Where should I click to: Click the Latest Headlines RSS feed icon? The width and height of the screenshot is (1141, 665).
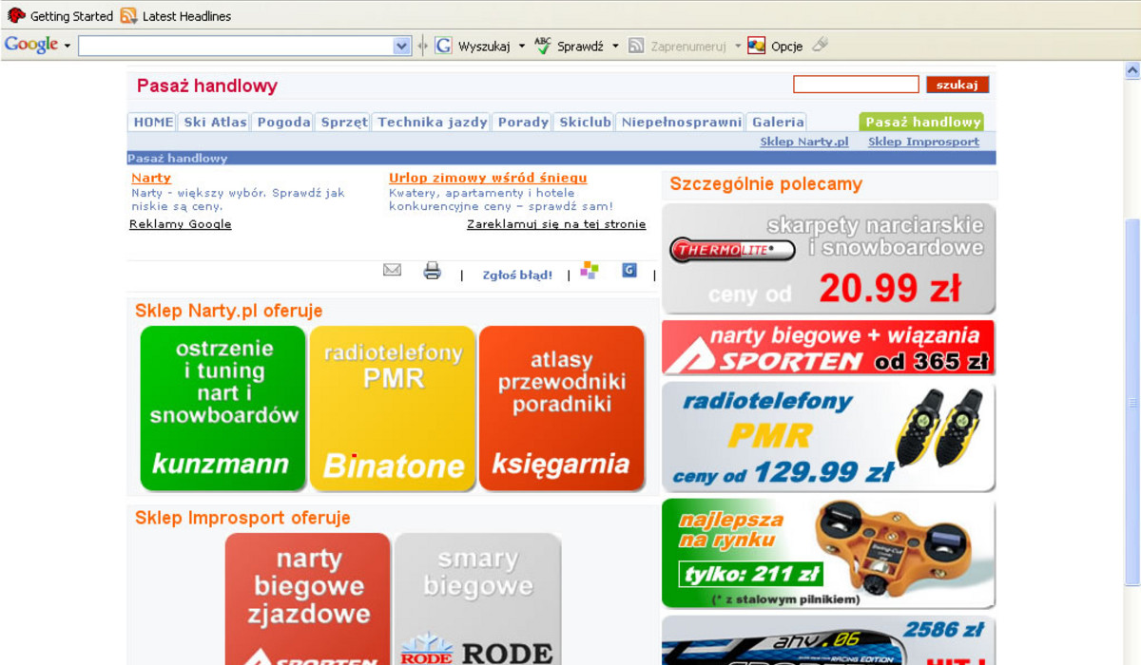128,16
